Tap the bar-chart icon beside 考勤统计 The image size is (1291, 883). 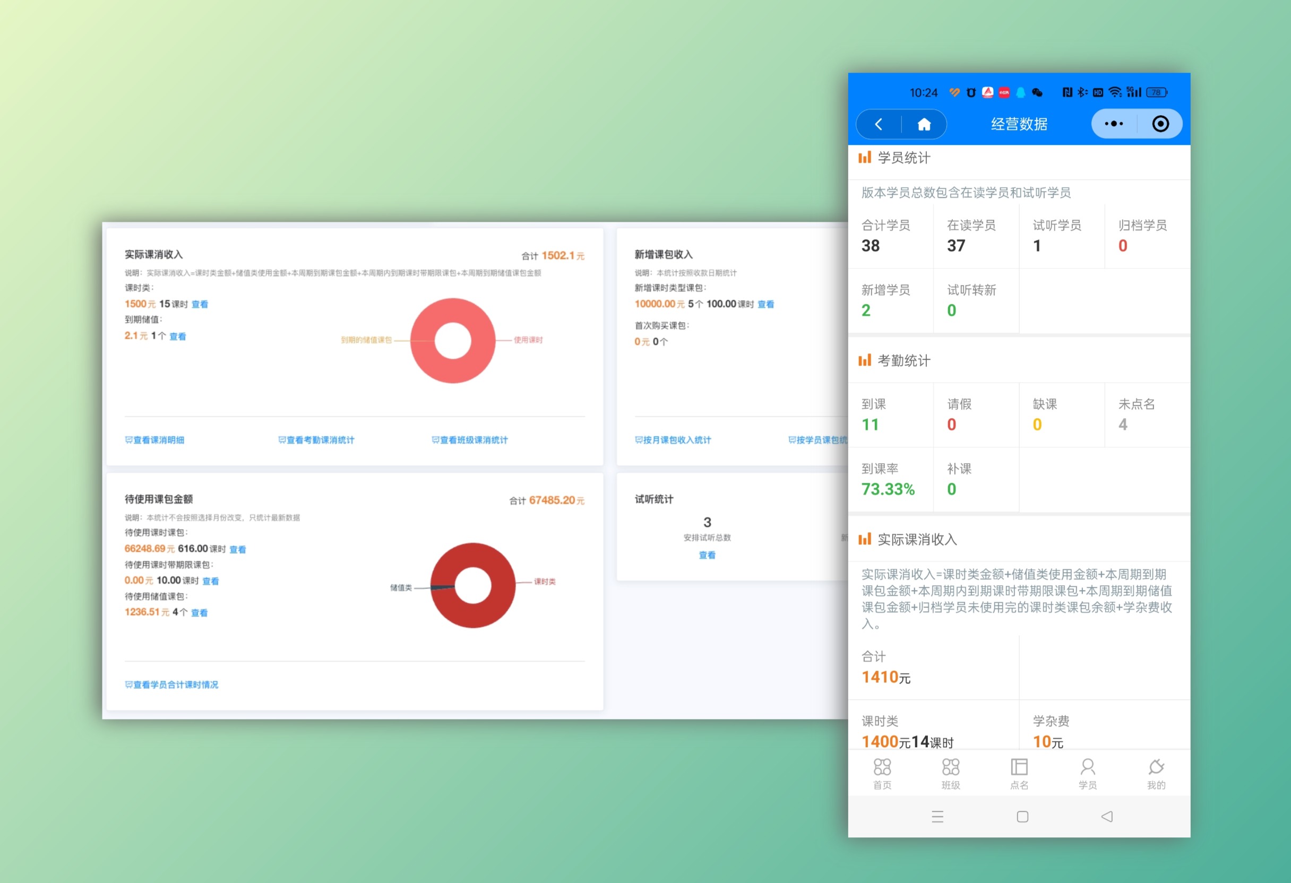865,360
